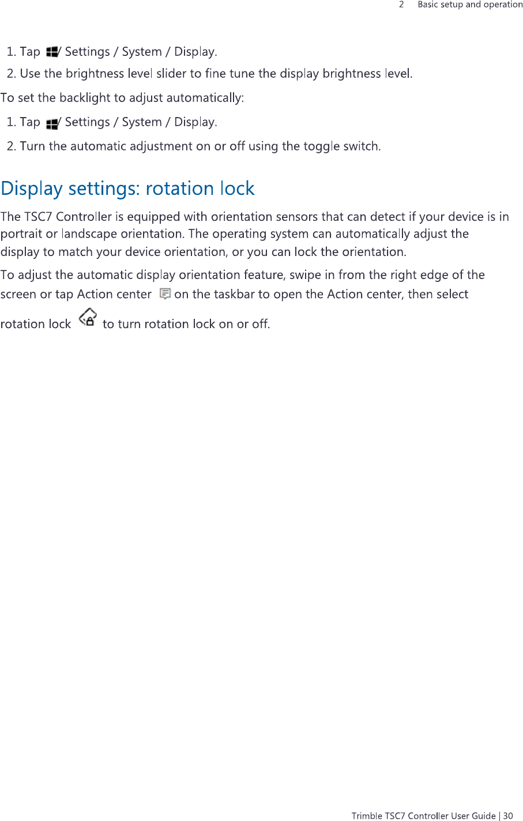Click the 'to turn rotation lock on or off' text
The image size is (523, 821).
click(186, 324)
